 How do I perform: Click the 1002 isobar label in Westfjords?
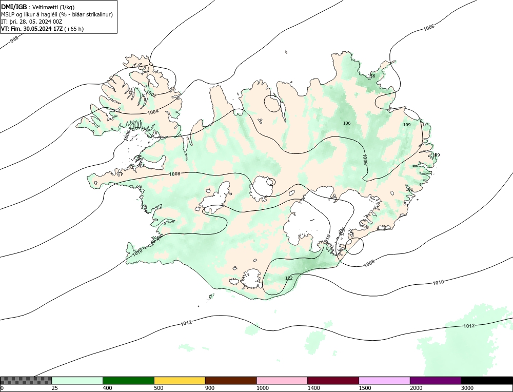pyautogui.click(x=151, y=94)
